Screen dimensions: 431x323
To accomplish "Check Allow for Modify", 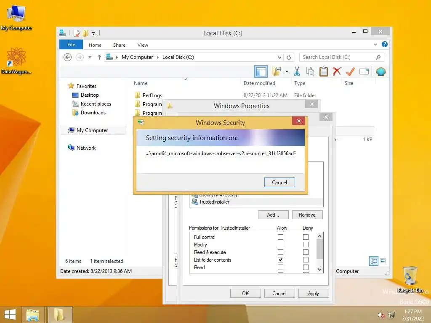I will [x=280, y=244].
